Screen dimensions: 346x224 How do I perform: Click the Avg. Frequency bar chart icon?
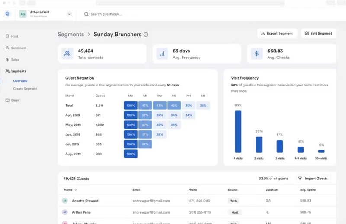(x=162, y=54)
